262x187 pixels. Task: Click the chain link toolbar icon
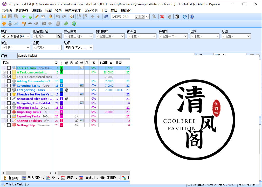(x=30, y=24)
